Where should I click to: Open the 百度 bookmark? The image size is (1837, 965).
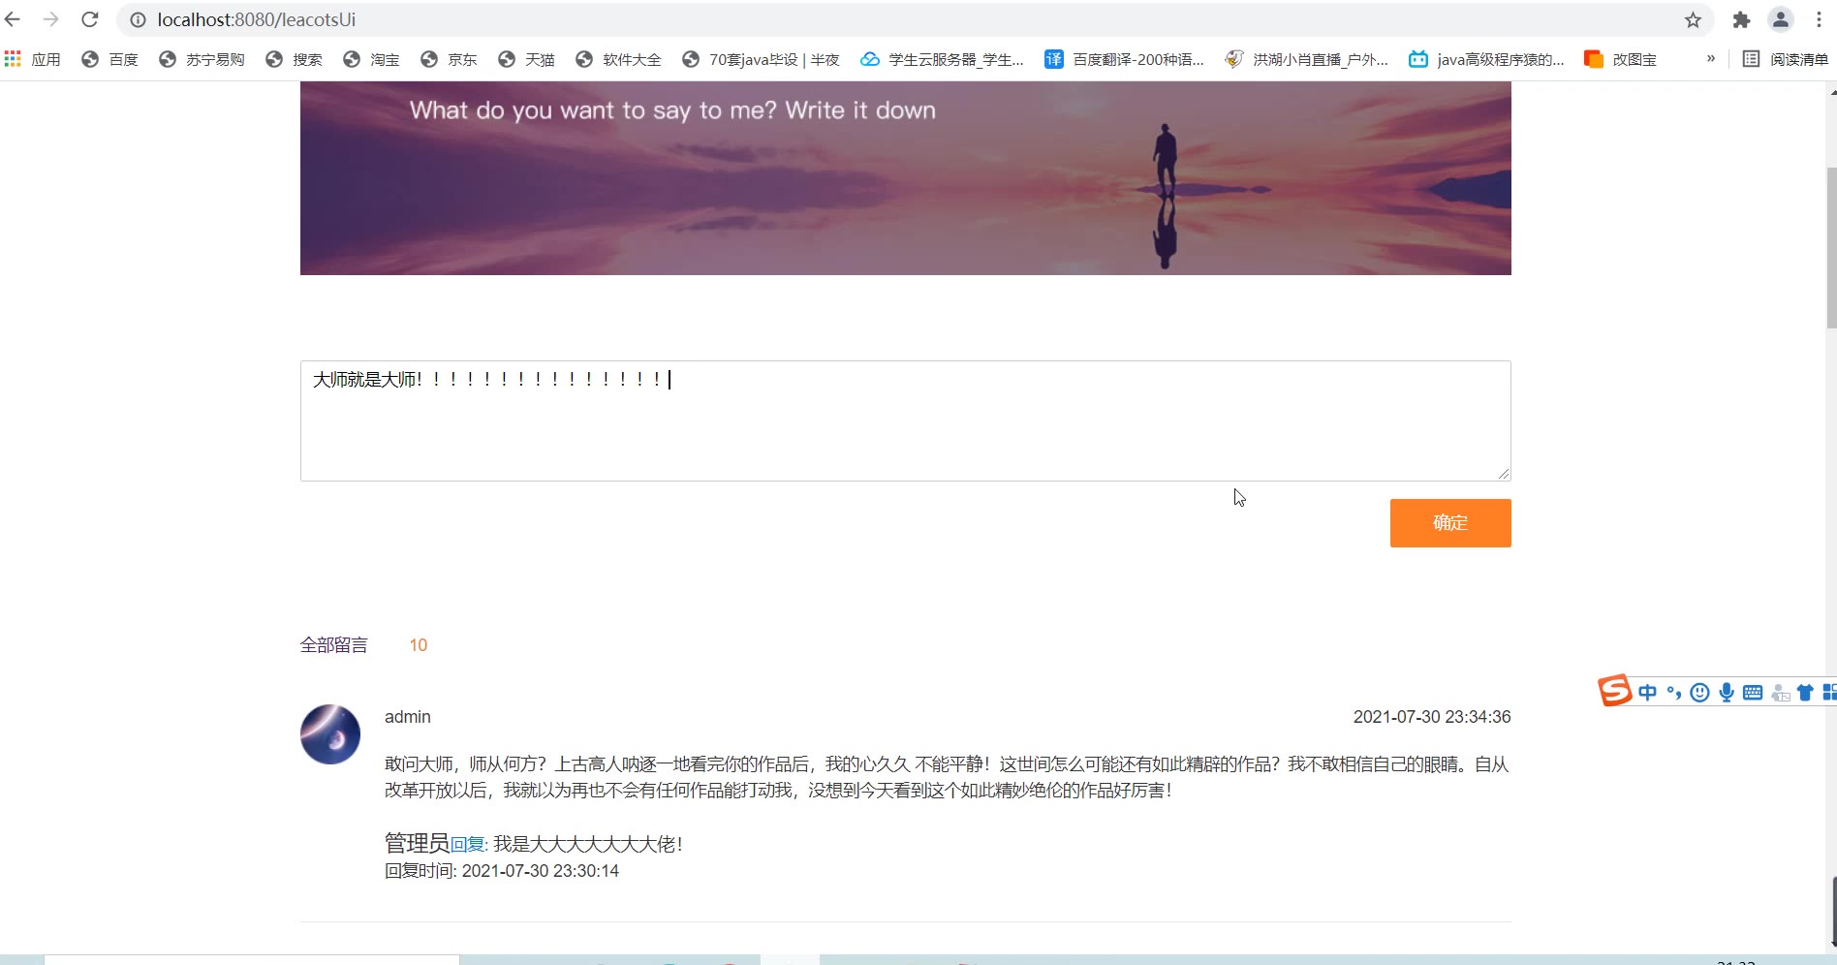[109, 59]
